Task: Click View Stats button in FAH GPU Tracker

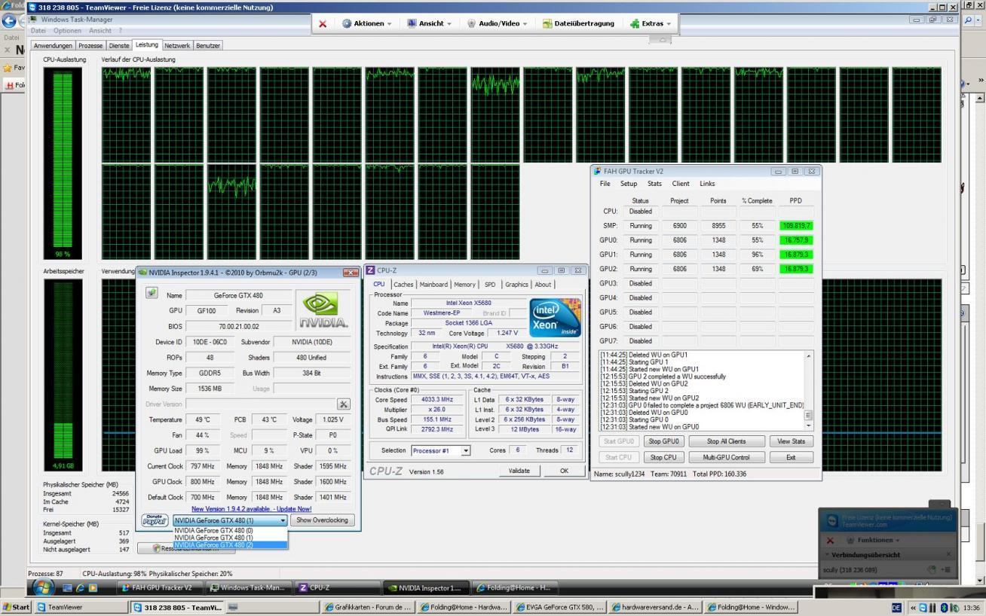Action: point(792,441)
